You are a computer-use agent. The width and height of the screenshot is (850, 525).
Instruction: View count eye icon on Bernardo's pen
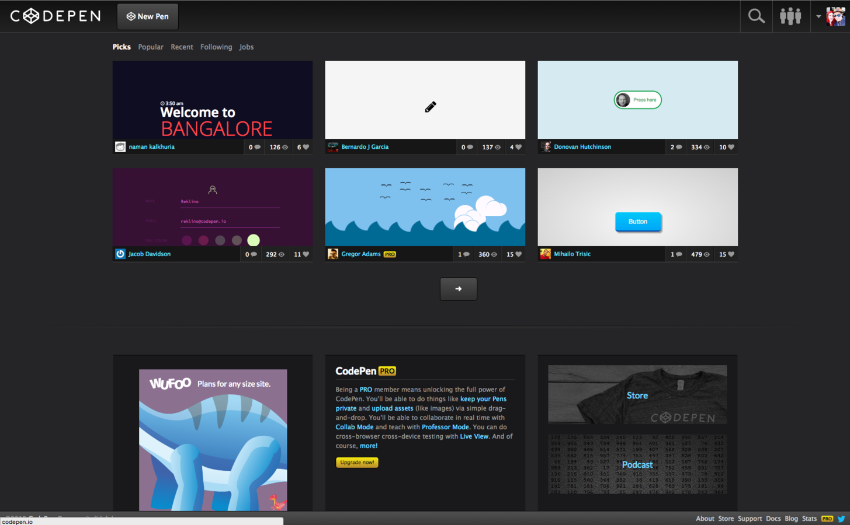498,147
